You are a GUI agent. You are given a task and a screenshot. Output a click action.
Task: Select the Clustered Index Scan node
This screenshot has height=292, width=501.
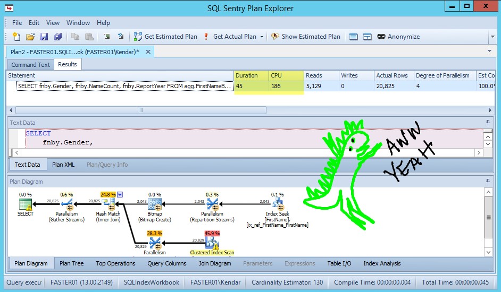coord(212,243)
